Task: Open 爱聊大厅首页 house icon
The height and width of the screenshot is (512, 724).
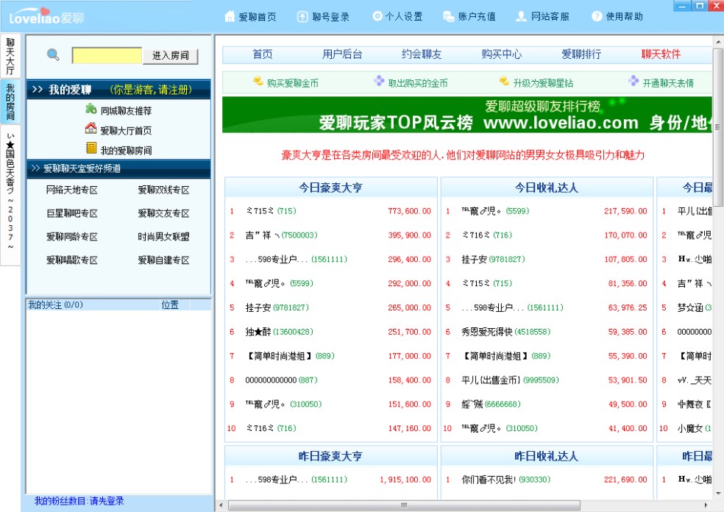Action: pyautogui.click(x=91, y=129)
